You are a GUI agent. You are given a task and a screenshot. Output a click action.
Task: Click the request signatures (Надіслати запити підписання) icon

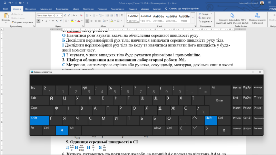pyautogui.click(x=257, y=15)
